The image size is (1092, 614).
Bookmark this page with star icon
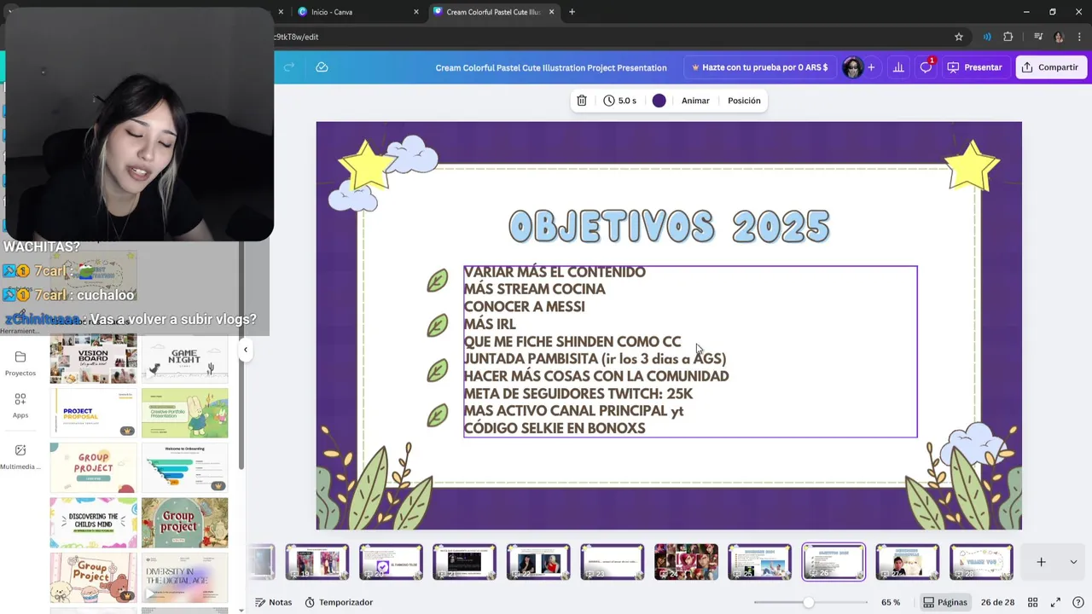959,37
